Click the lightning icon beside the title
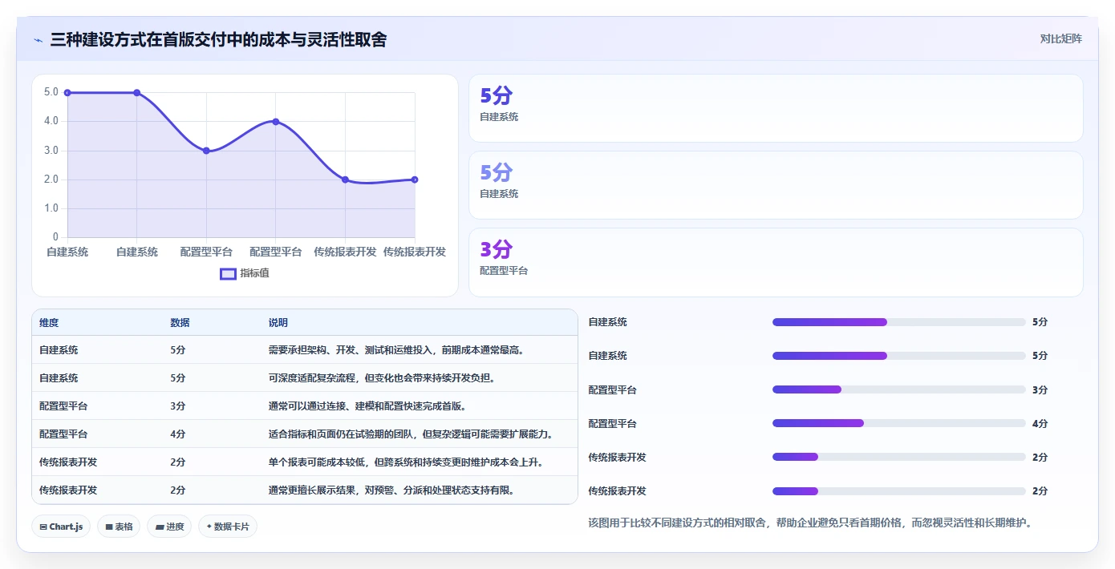This screenshot has width=1115, height=569. (39, 40)
